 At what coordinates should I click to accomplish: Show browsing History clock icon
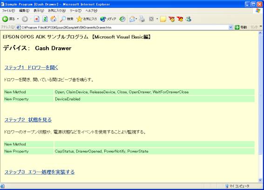coord(122,19)
